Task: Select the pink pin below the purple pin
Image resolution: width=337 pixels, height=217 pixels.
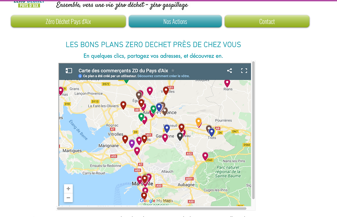Action: (x=137, y=151)
